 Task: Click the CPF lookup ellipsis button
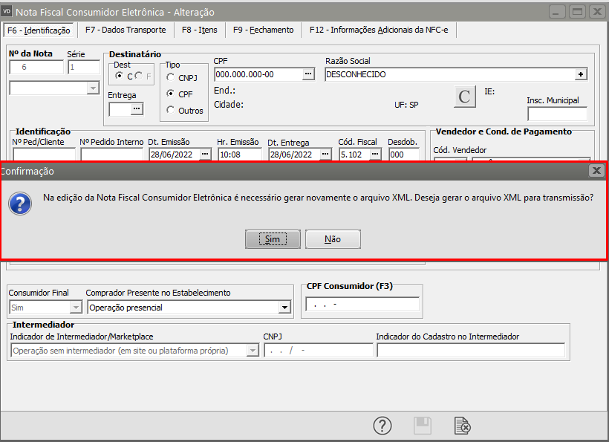[308, 74]
